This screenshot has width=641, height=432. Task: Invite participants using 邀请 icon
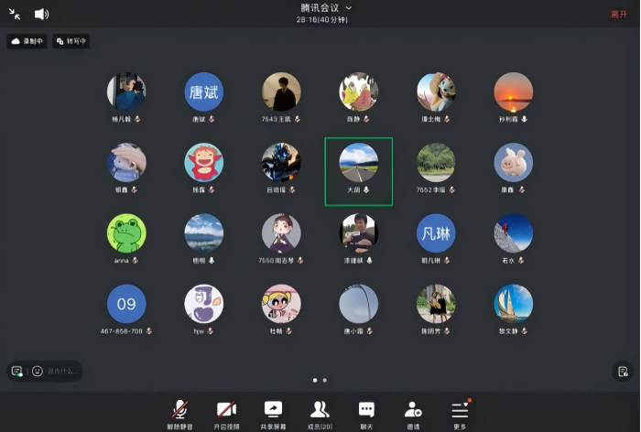(413, 412)
